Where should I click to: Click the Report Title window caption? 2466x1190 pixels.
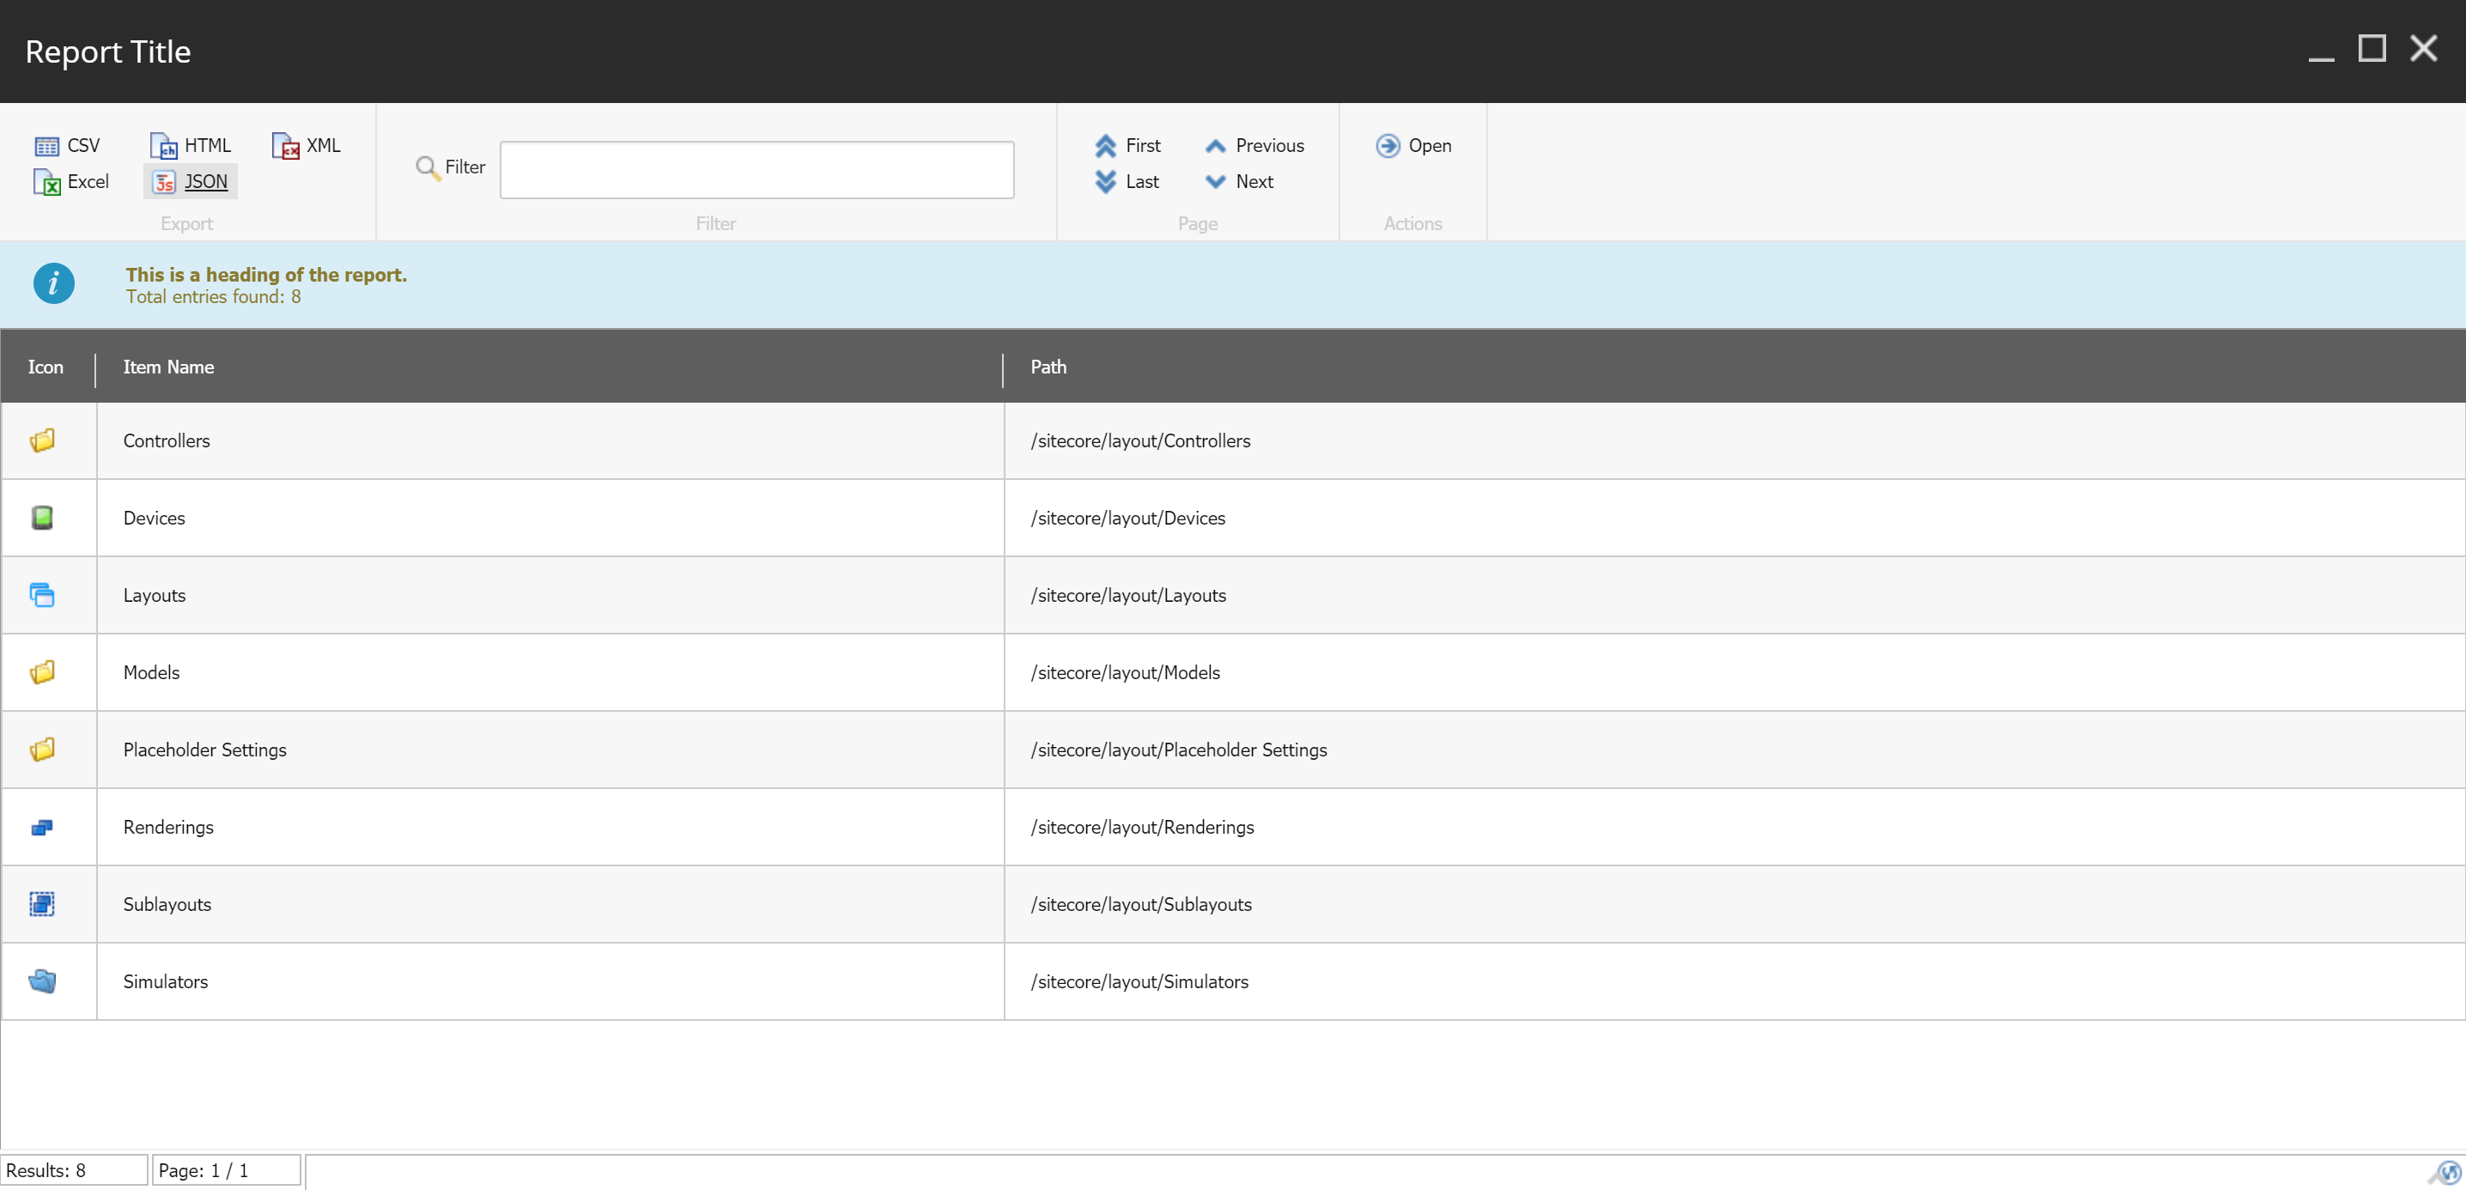pyautogui.click(x=108, y=52)
